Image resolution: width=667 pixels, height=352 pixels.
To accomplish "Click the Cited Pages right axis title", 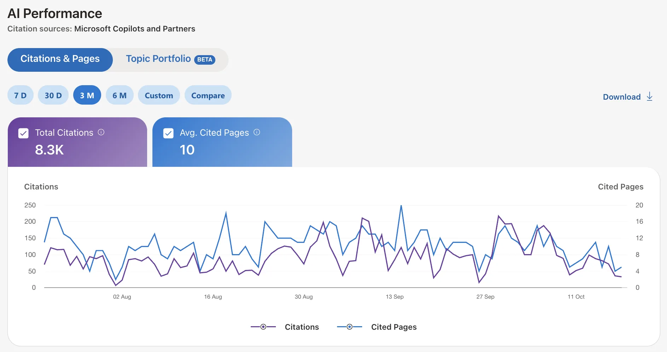I will click(621, 187).
